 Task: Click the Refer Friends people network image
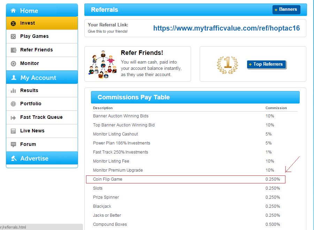click(x=102, y=64)
